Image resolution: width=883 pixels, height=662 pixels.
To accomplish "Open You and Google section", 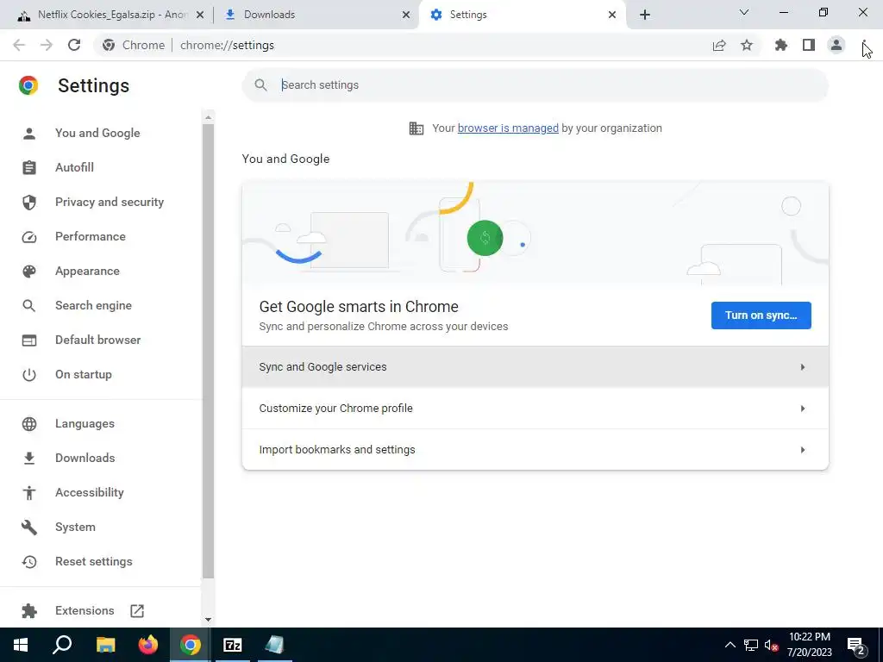I will click(x=97, y=134).
